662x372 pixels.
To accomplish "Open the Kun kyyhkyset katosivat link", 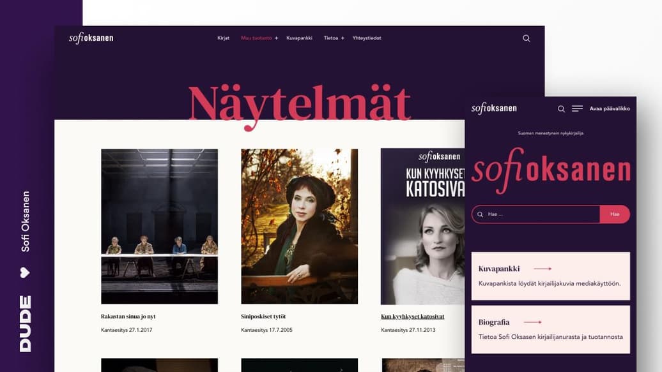I will point(413,316).
